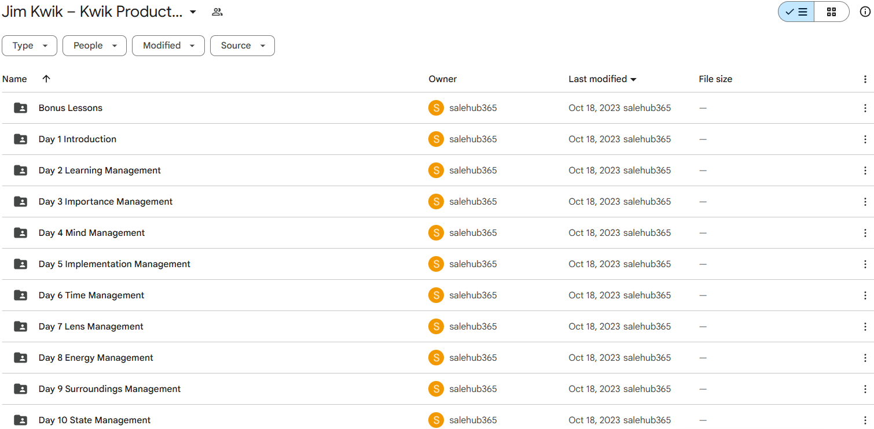Click salehub365 avatar on Day 6 row
Image resolution: width=874 pixels, height=429 pixels.
[x=436, y=295]
